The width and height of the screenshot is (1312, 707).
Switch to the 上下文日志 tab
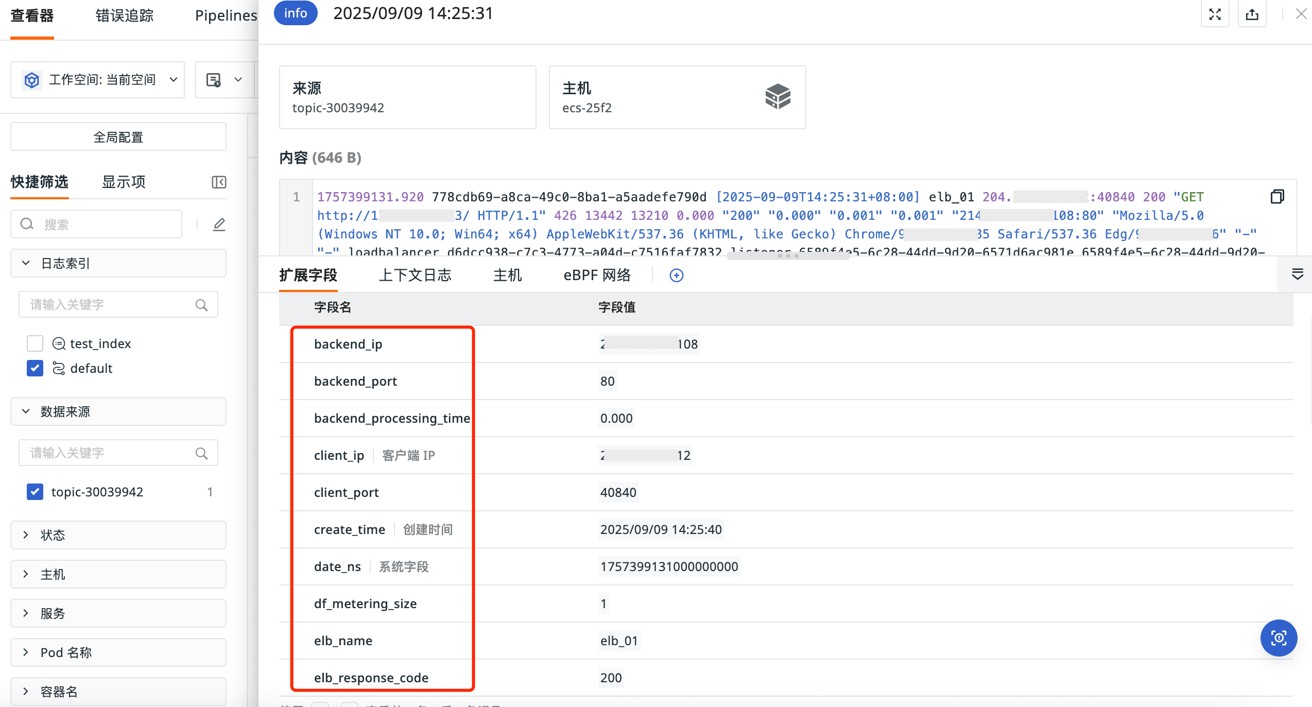415,275
